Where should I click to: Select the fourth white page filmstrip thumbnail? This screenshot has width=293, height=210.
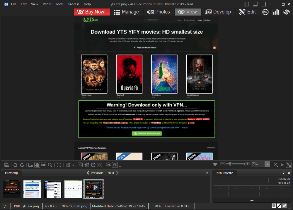click(x=73, y=189)
